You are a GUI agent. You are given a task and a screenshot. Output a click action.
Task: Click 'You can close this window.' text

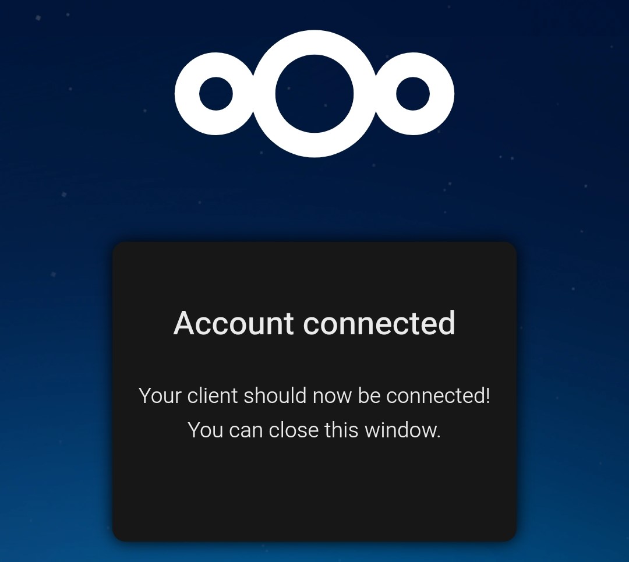pos(314,430)
